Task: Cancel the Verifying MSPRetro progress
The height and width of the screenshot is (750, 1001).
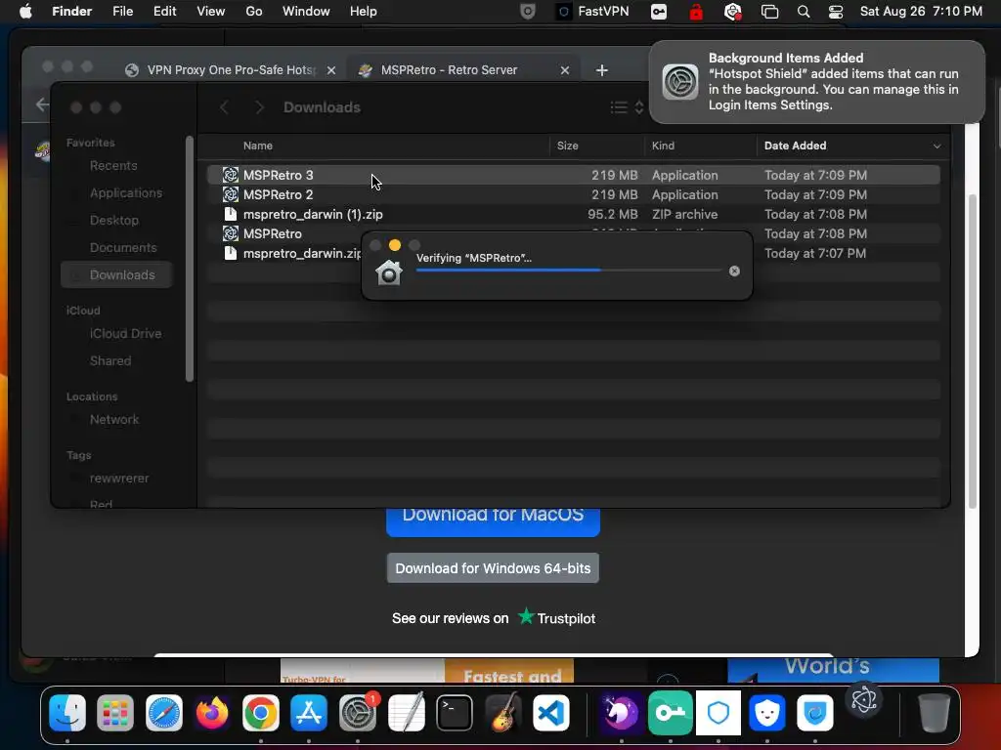Action: [734, 271]
